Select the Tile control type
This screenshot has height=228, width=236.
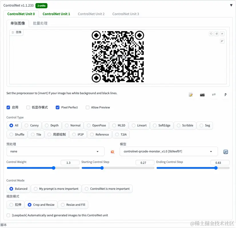click(x=36, y=134)
